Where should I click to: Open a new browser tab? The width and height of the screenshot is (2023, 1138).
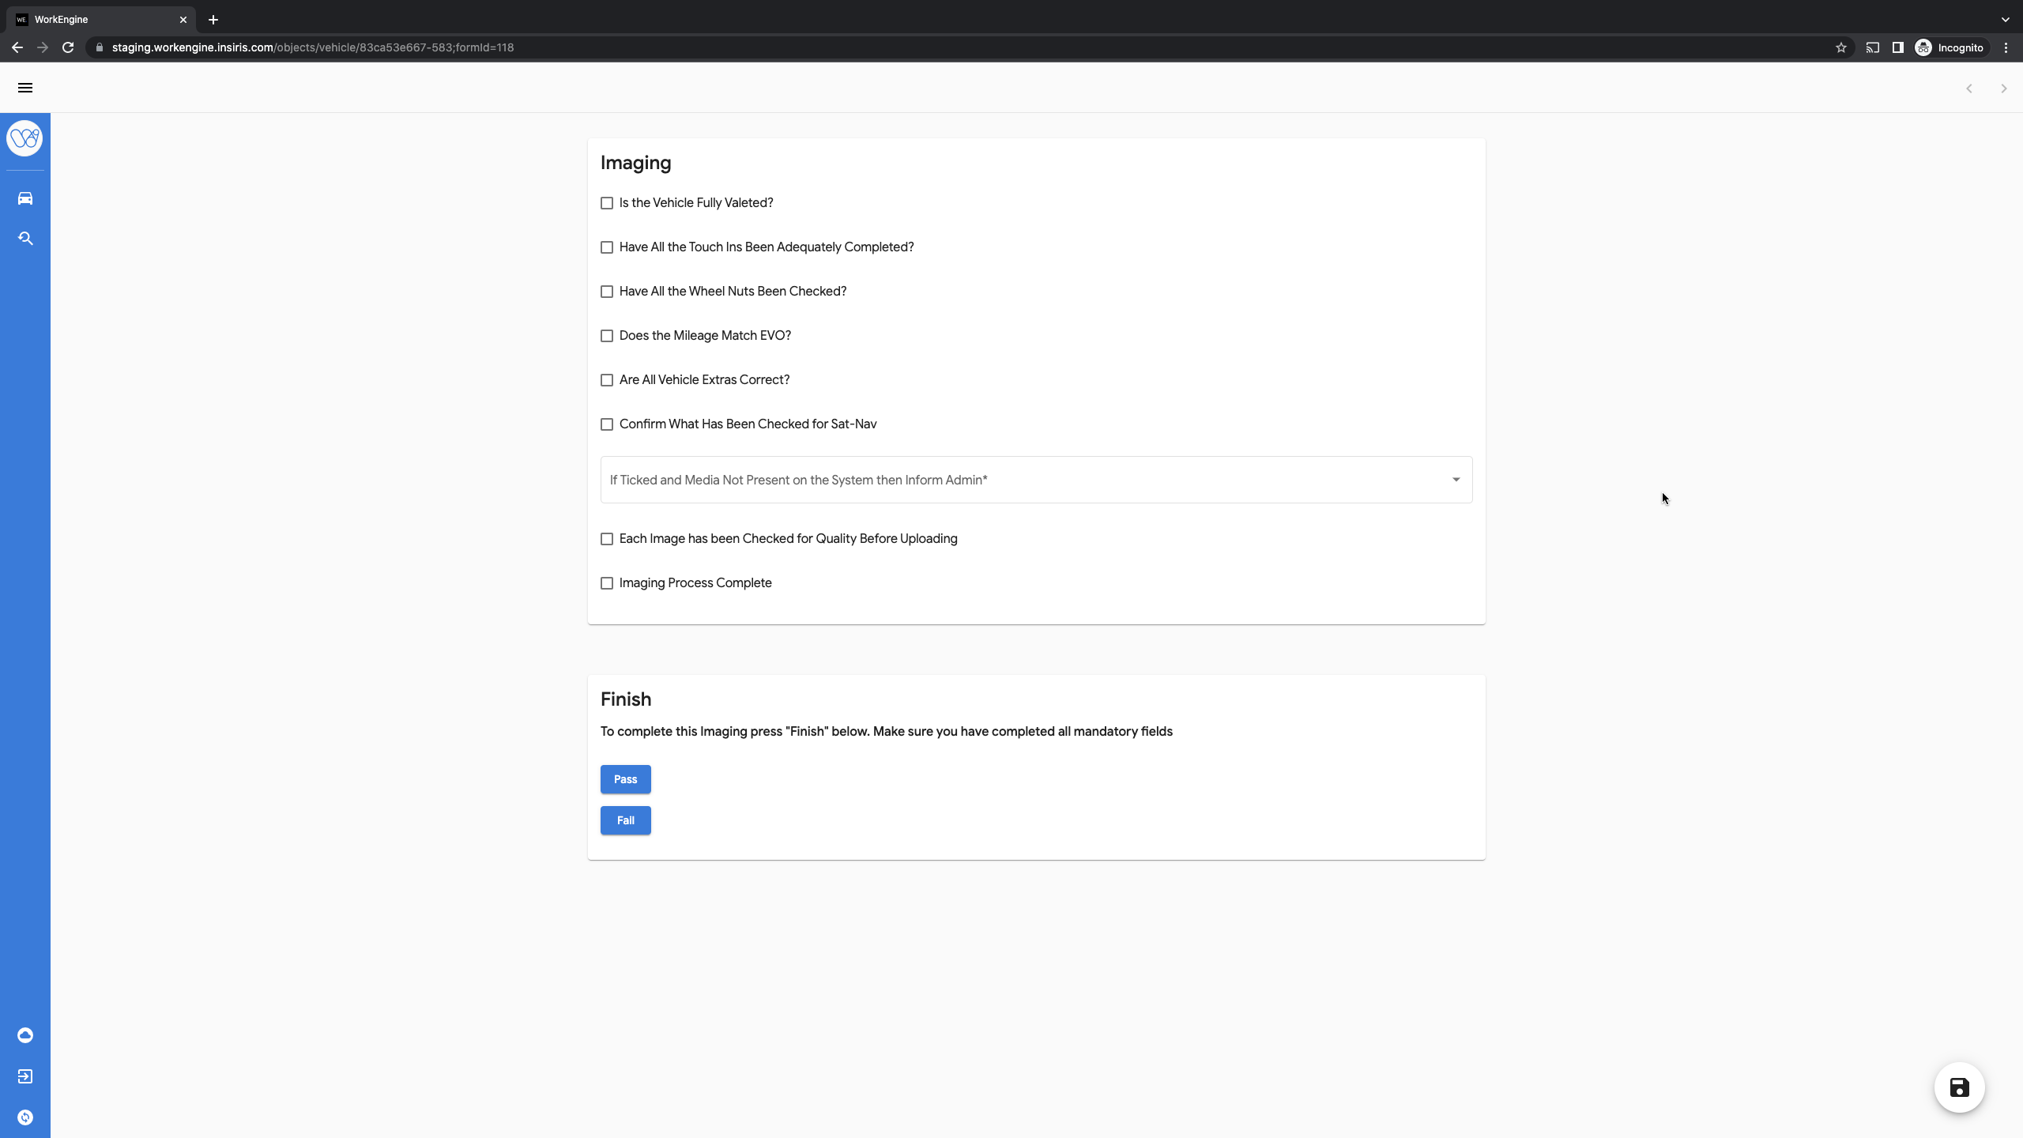coord(213,20)
